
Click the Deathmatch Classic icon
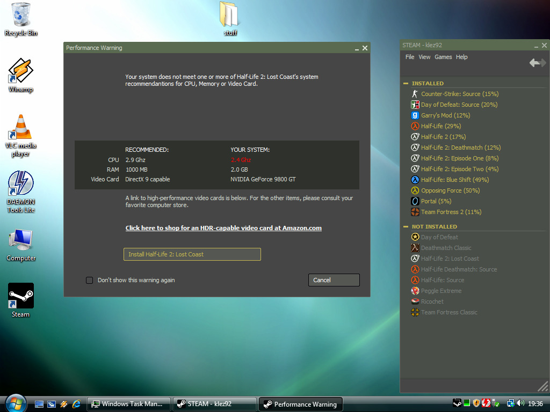pos(415,248)
